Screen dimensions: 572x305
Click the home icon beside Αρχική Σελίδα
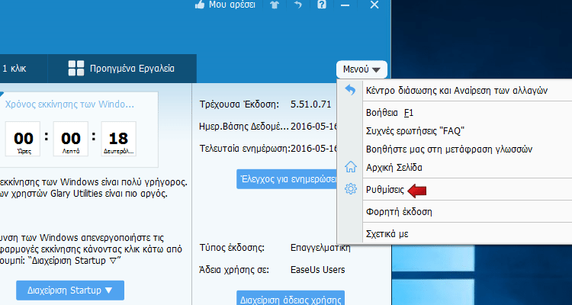[x=351, y=167]
